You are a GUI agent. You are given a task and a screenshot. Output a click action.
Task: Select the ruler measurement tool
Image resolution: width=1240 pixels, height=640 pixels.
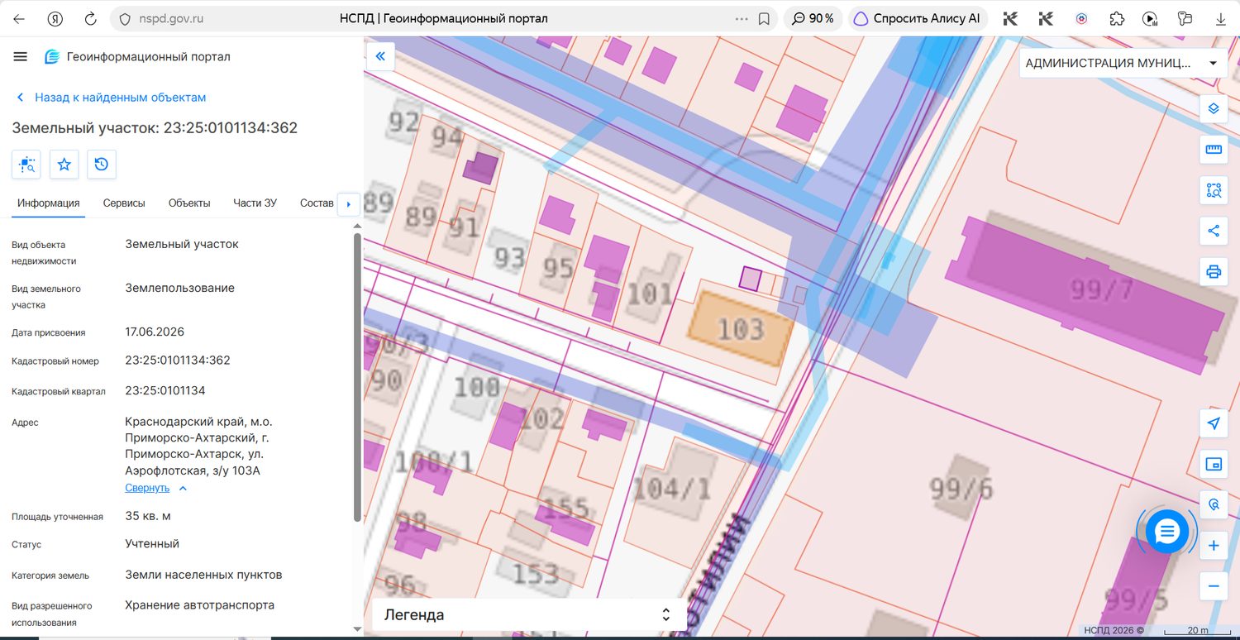click(1214, 150)
